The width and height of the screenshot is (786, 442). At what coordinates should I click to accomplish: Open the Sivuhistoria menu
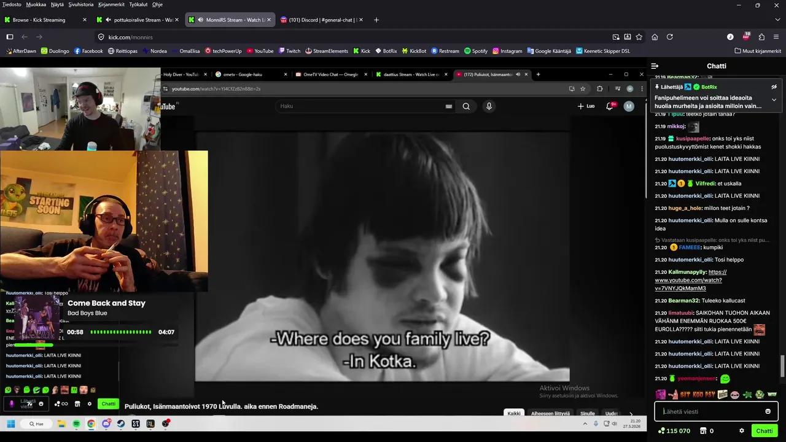pyautogui.click(x=81, y=4)
